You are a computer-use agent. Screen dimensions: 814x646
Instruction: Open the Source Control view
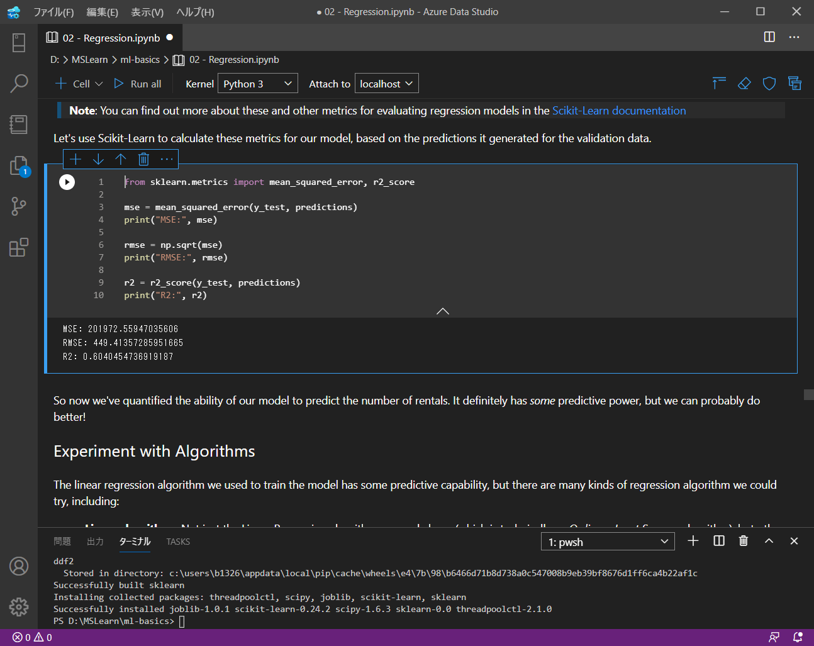pos(19,206)
